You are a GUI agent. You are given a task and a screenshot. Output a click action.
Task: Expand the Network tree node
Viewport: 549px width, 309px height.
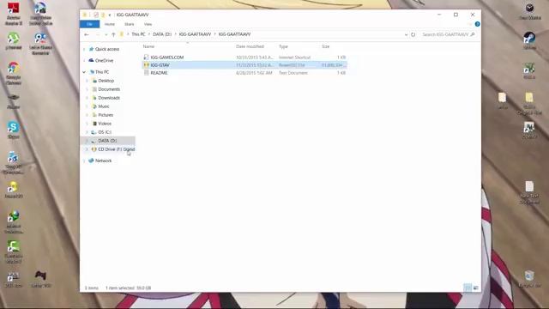(84, 161)
